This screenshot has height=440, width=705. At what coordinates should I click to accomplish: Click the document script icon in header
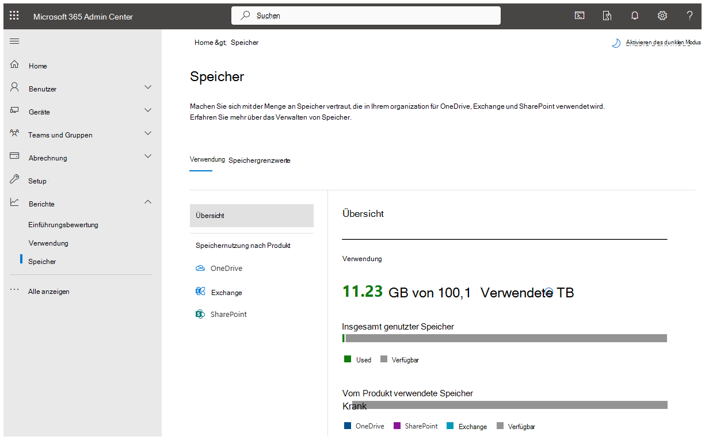coord(607,16)
